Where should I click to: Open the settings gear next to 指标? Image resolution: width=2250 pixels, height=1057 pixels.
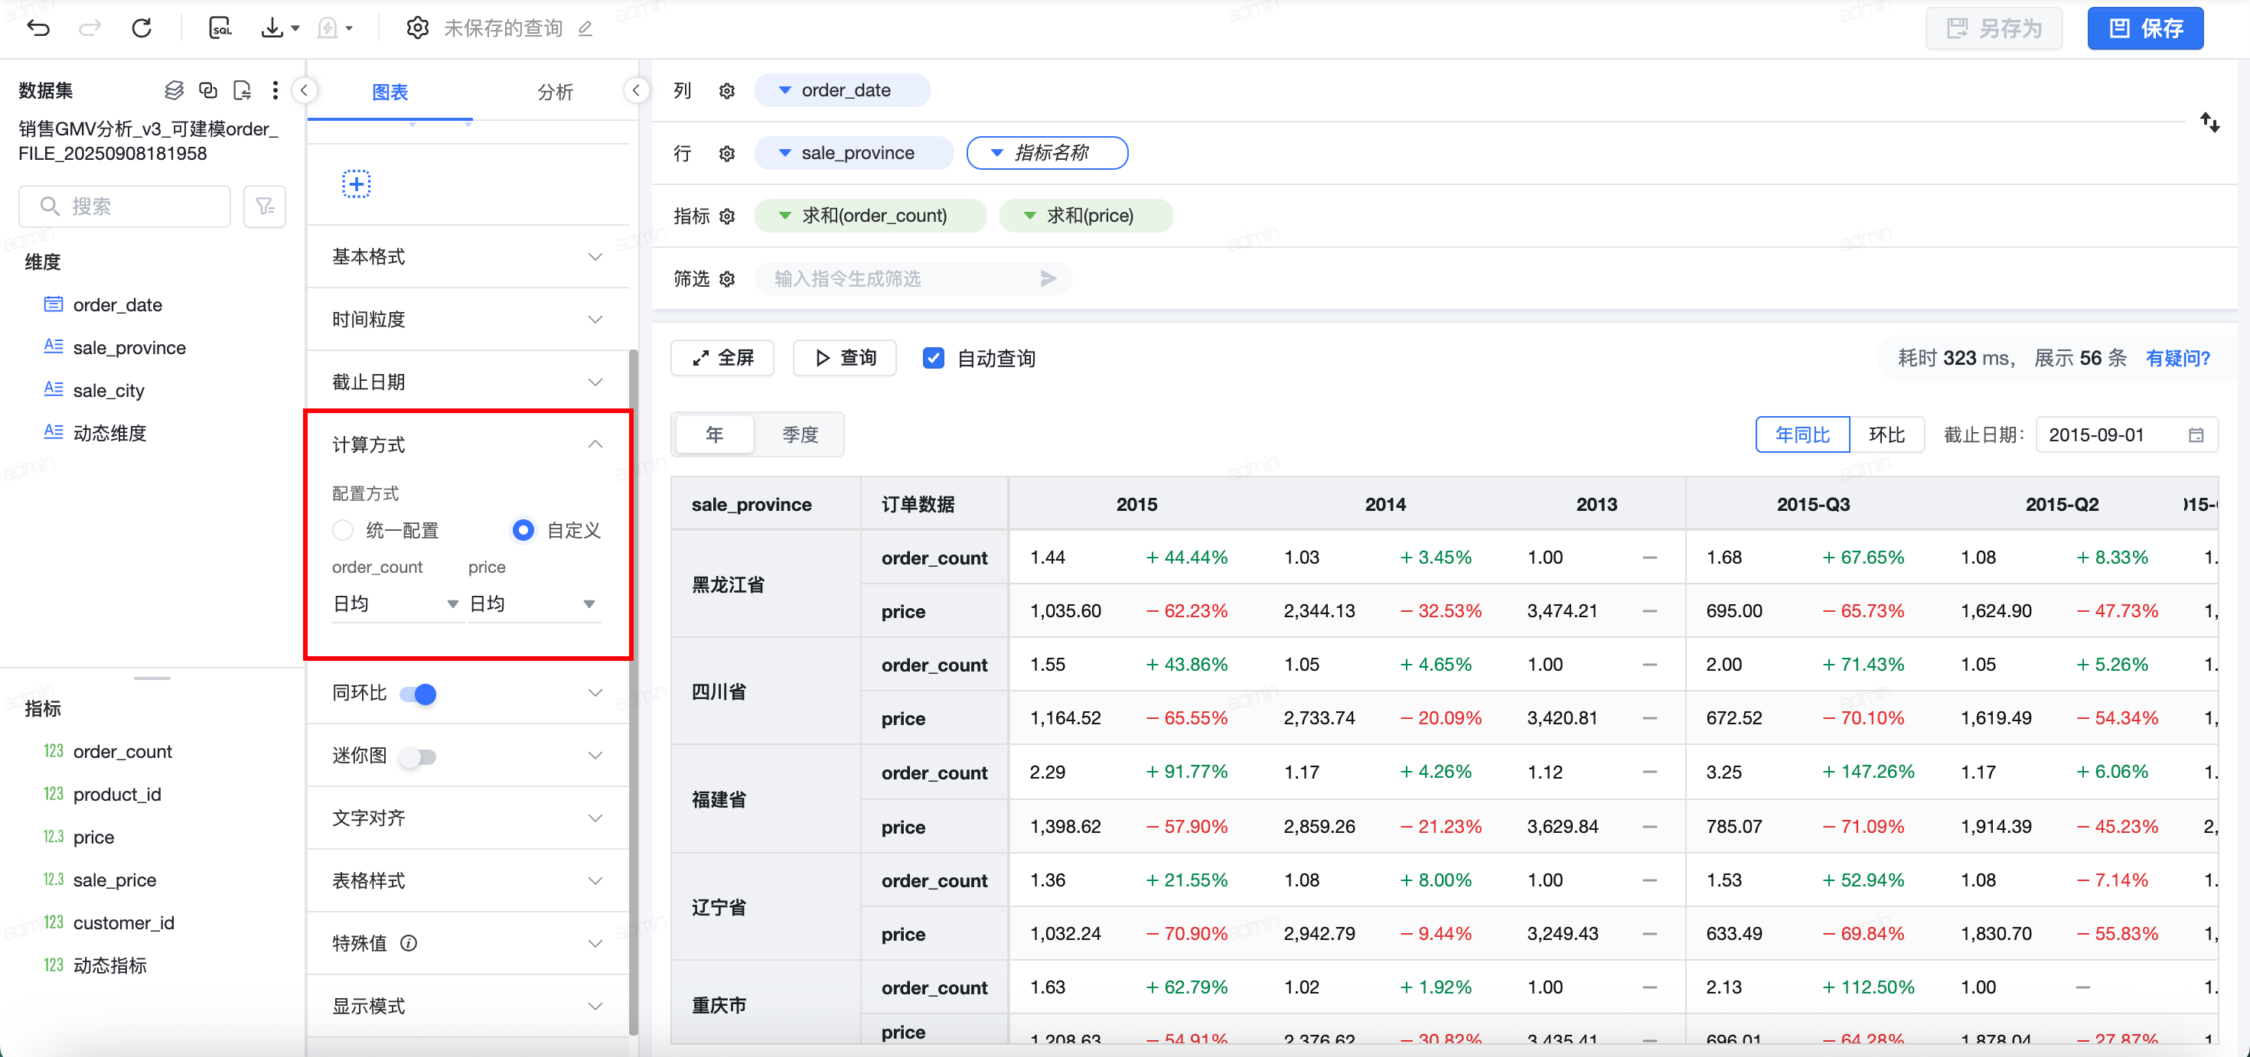(x=727, y=216)
